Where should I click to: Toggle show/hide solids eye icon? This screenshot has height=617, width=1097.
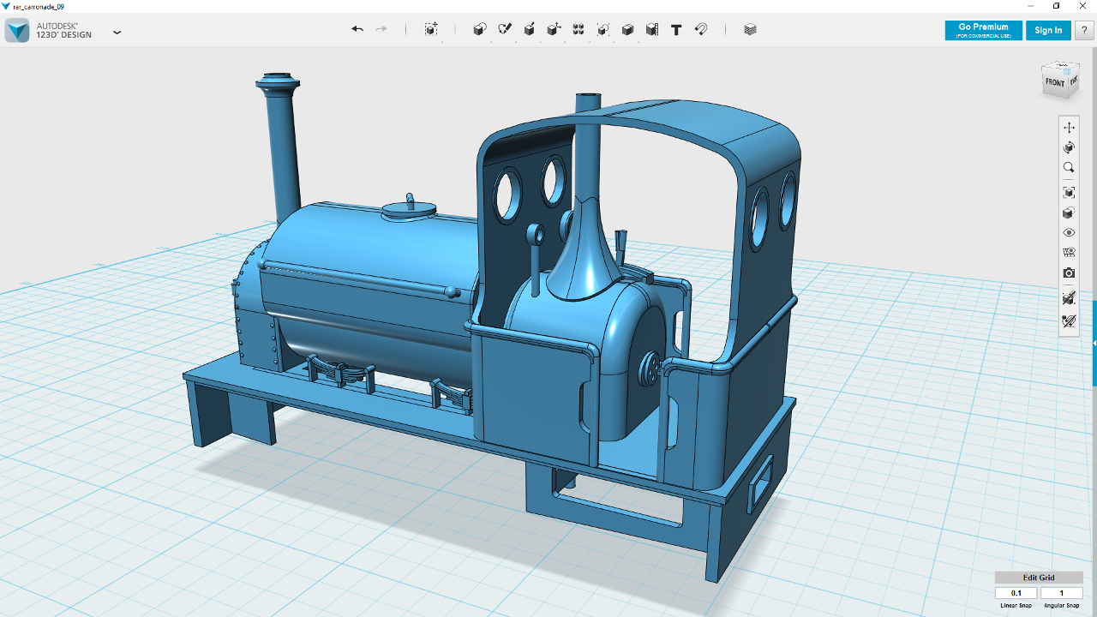tap(1069, 233)
